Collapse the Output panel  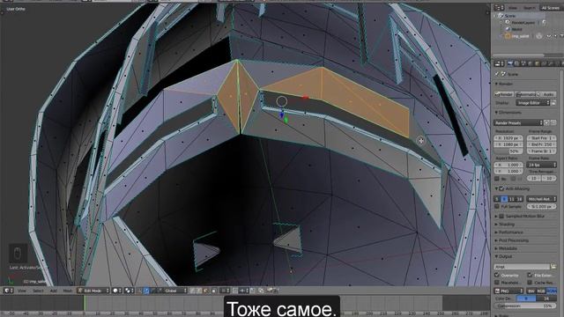coord(504,256)
